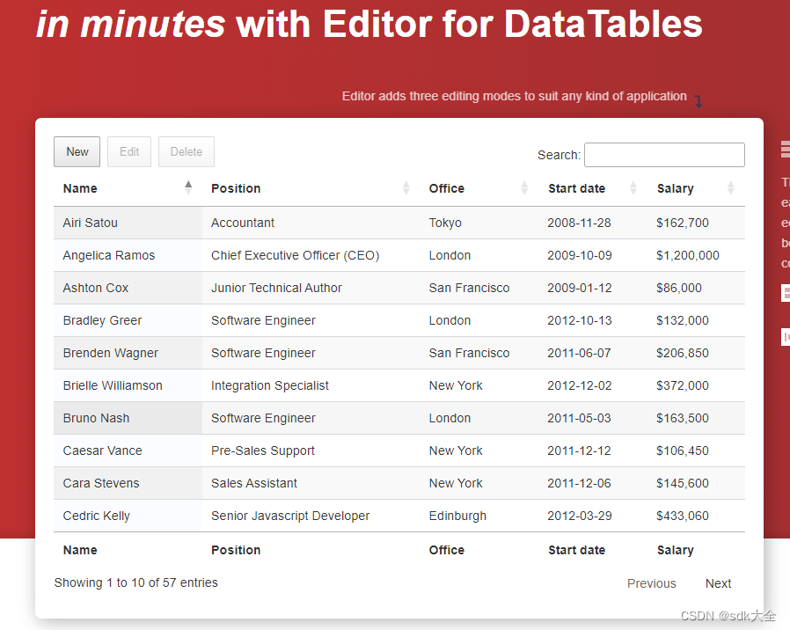Click the Tokyo office cell
The height and width of the screenshot is (630, 790).
(x=479, y=223)
